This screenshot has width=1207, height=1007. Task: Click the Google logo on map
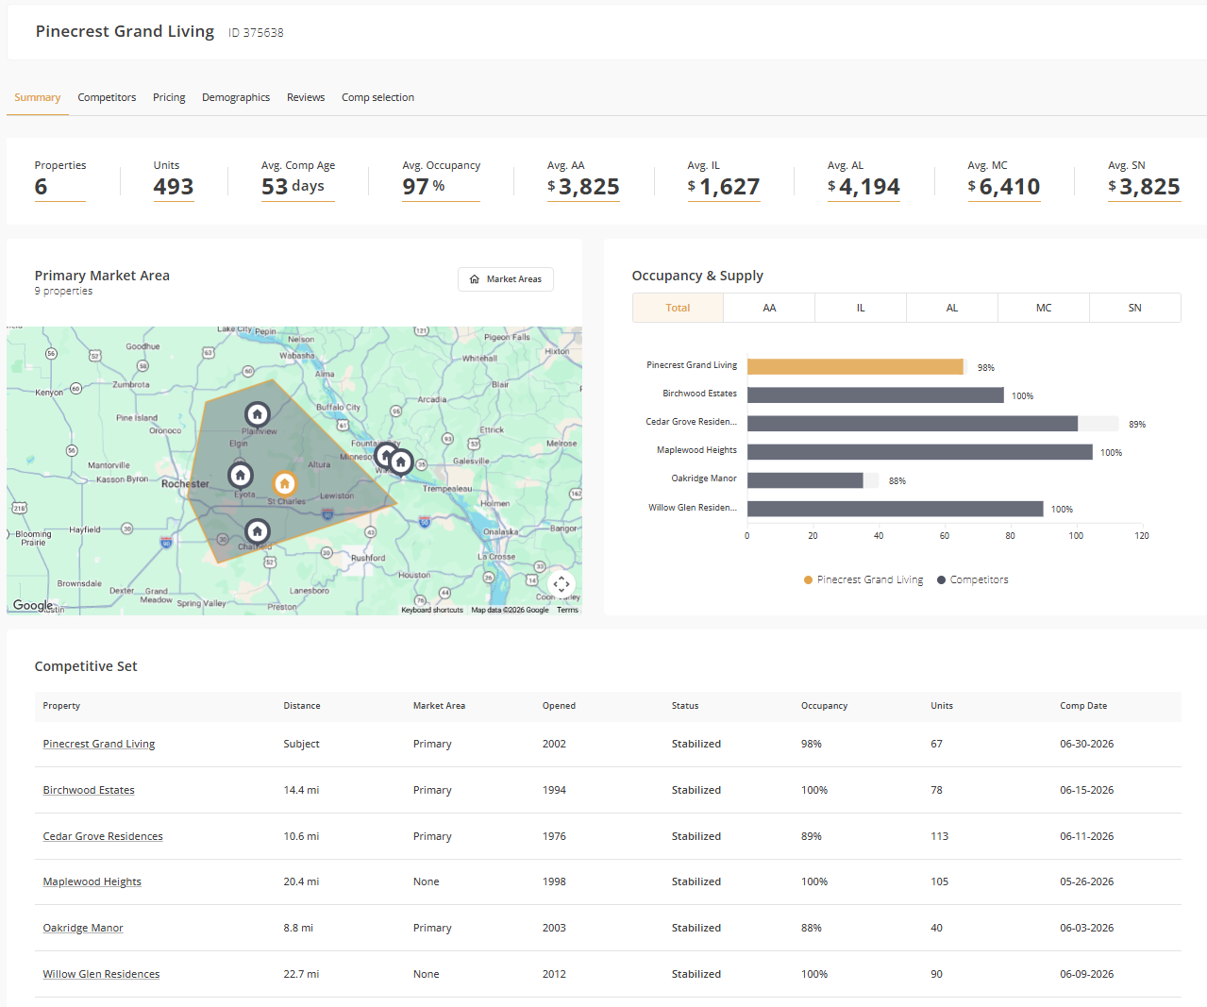tap(33, 605)
